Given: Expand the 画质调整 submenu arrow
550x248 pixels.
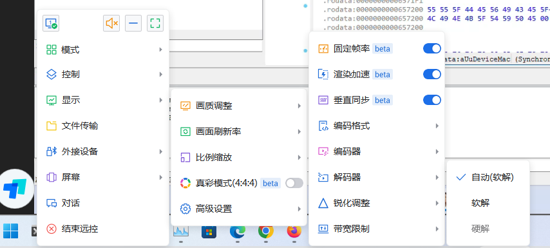Looking at the screenshot, I should [299, 106].
